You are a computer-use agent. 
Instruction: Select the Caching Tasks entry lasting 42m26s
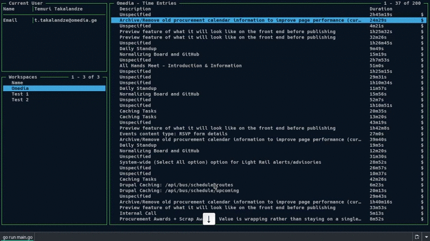[x=269, y=179]
